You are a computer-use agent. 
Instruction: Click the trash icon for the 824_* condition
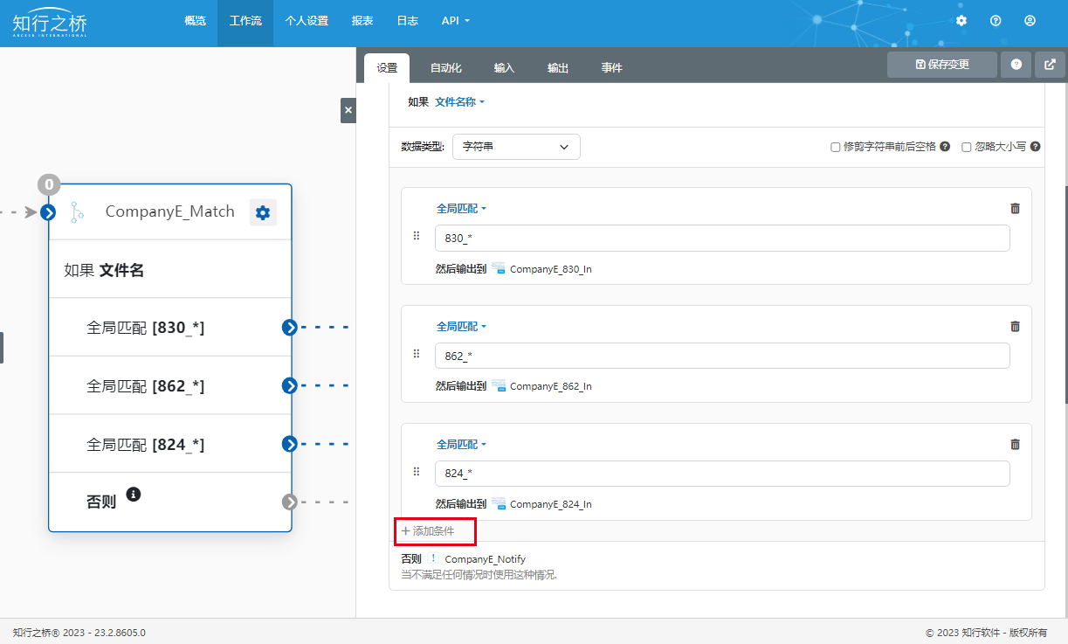coord(1015,444)
